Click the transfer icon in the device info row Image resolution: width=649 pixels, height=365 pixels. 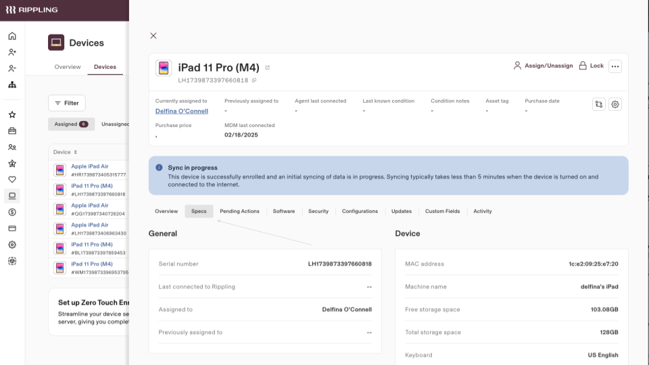[x=599, y=104]
